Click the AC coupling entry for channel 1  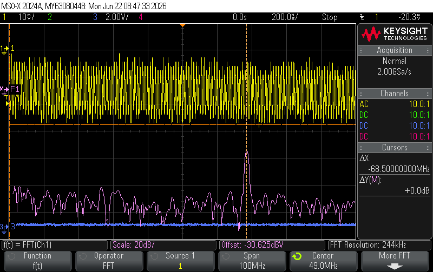point(364,104)
